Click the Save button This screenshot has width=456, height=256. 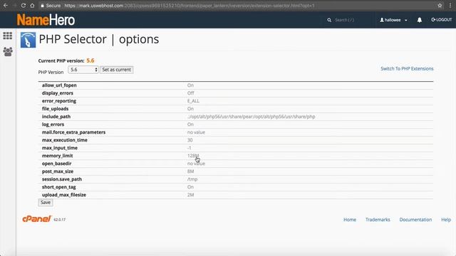(46, 202)
